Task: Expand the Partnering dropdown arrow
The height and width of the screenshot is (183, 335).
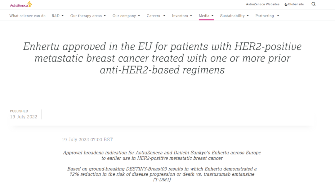Action: [x=278, y=15]
